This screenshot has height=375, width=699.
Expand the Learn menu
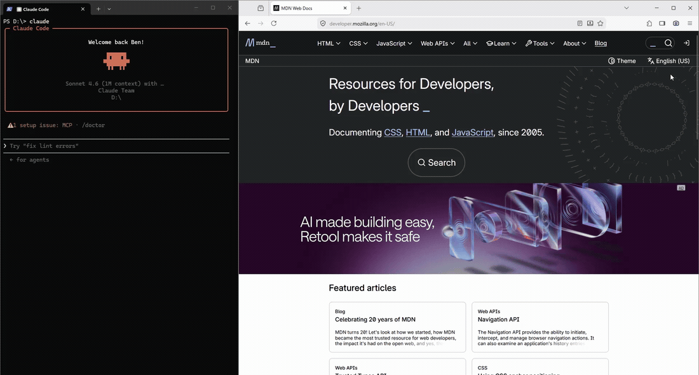click(501, 43)
